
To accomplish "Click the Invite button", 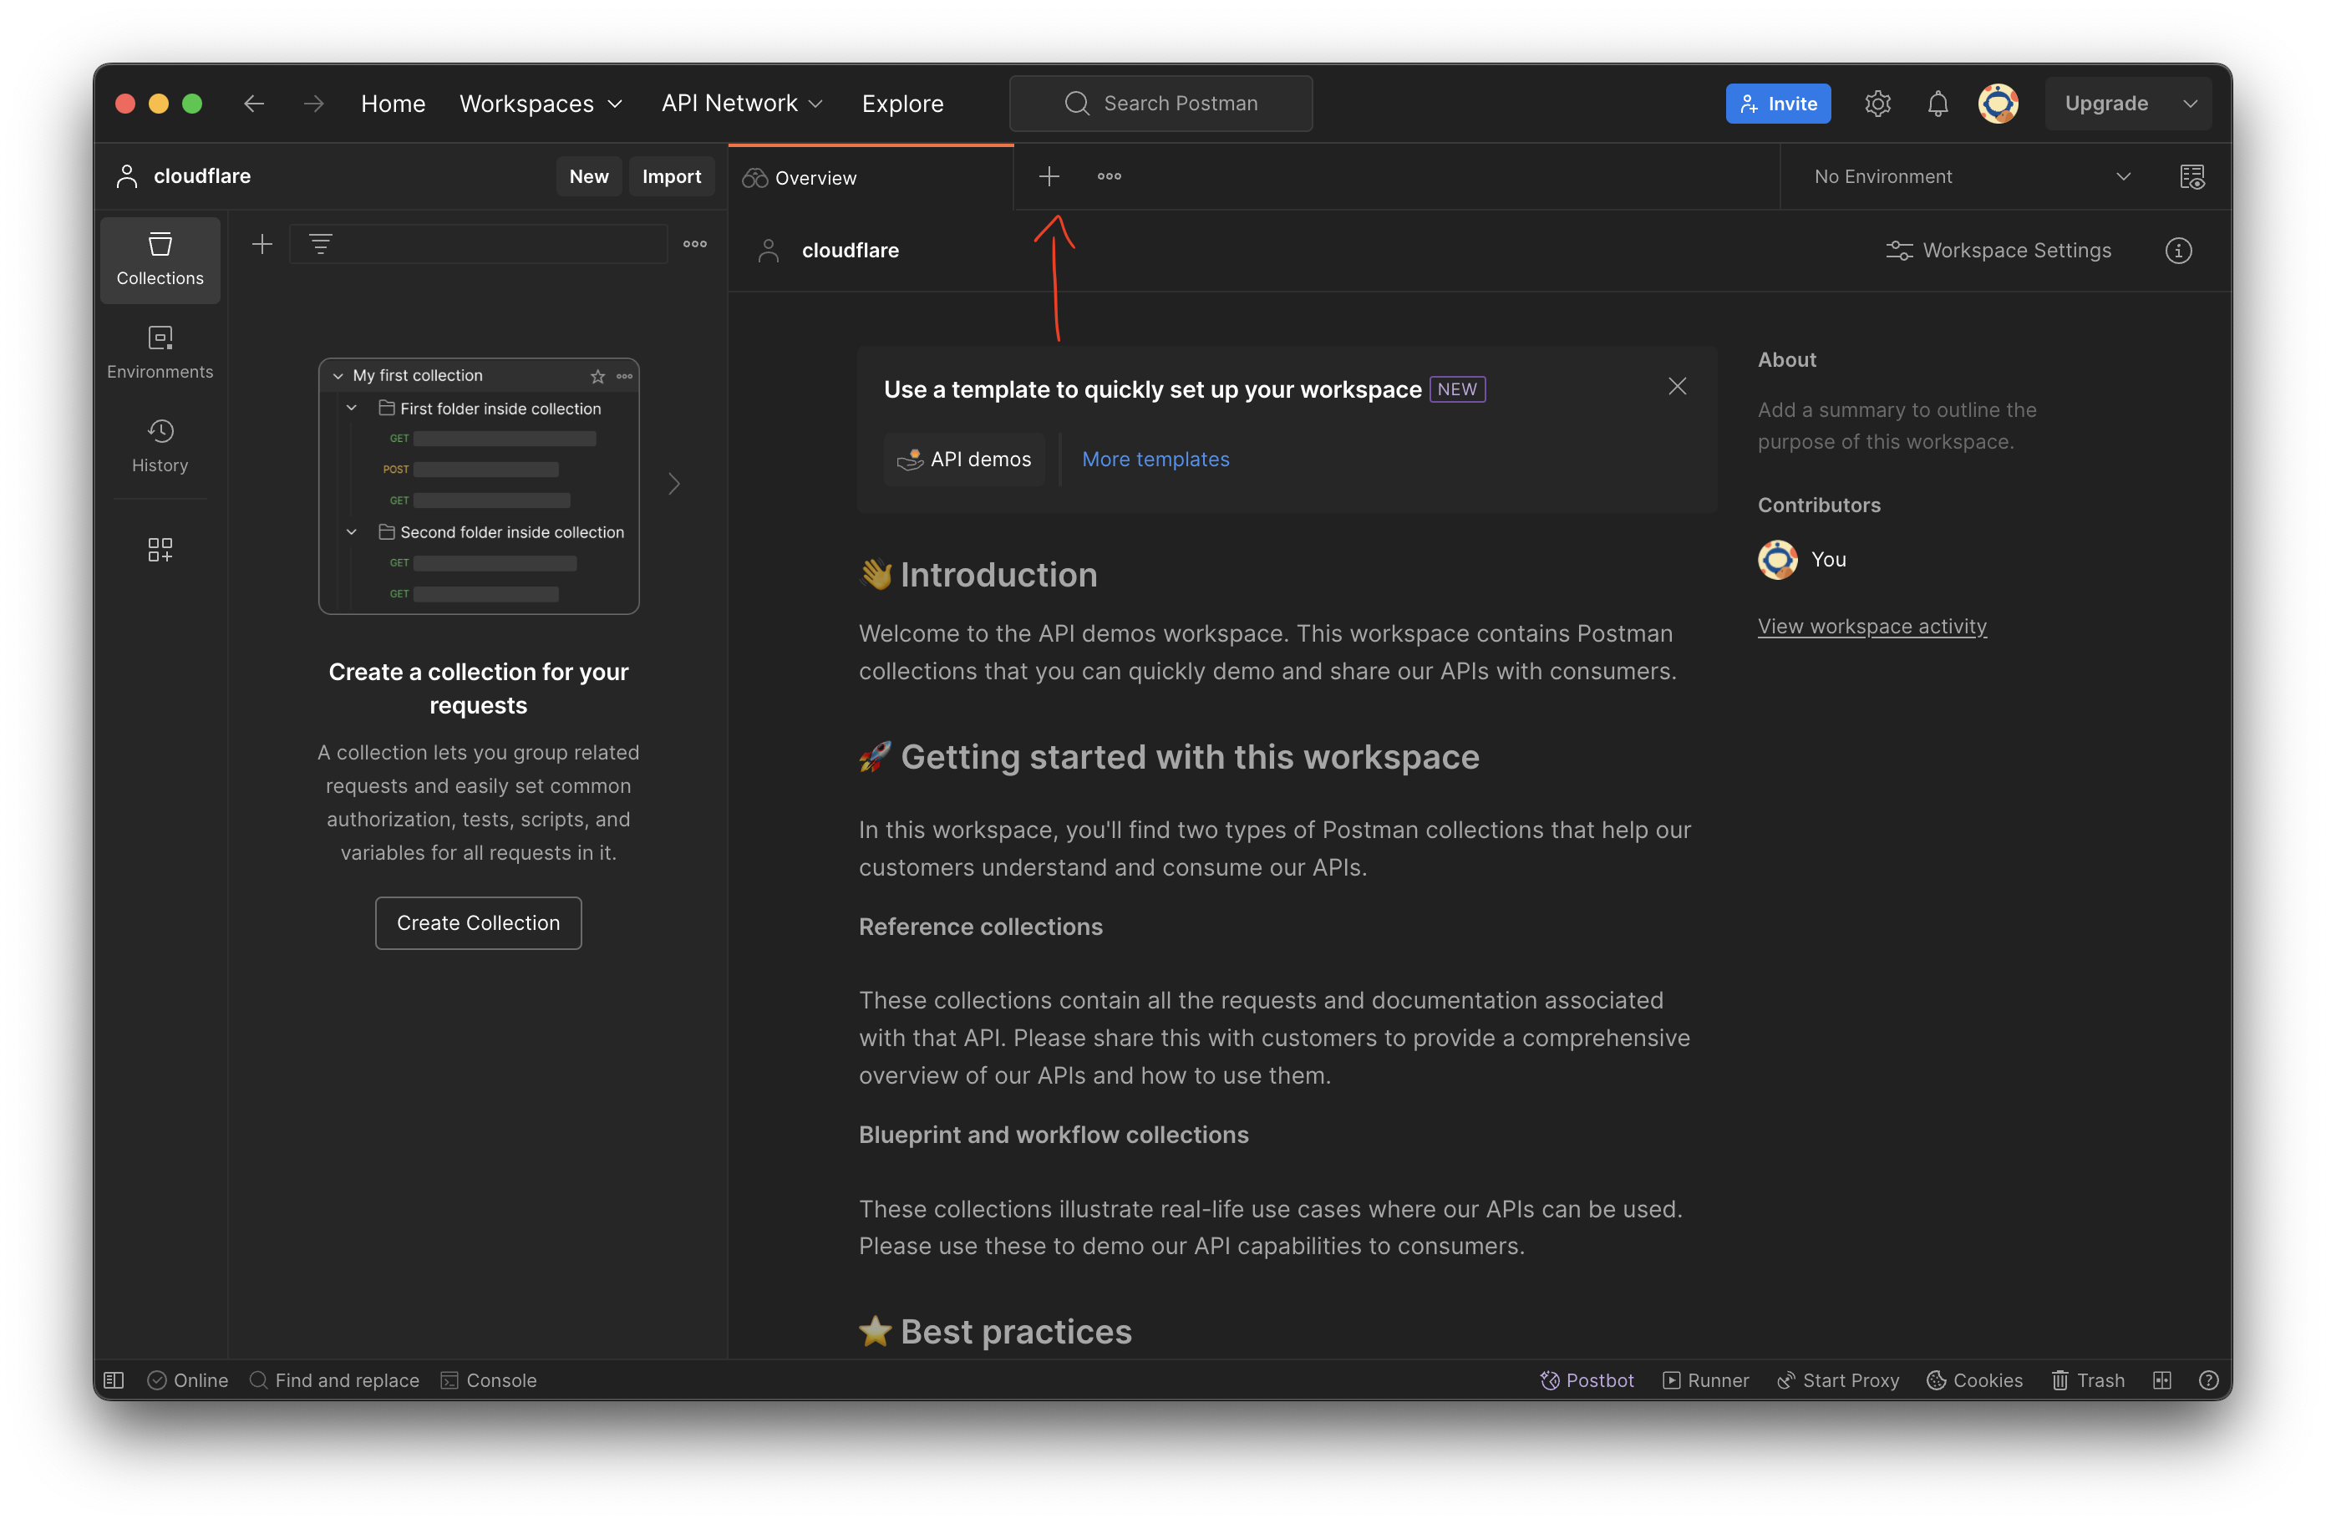I will click(1778, 104).
